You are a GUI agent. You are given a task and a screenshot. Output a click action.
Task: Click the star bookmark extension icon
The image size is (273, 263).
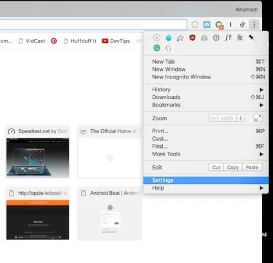coord(180,38)
